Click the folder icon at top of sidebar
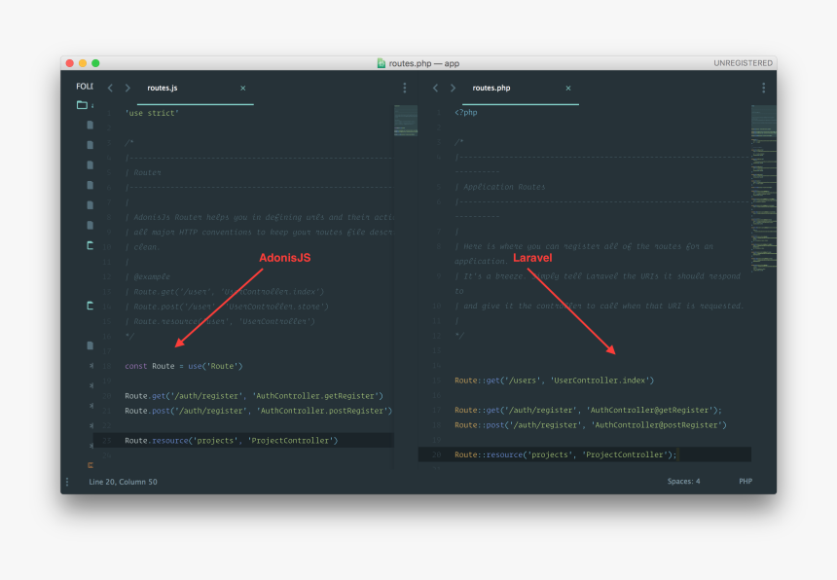The image size is (837, 580). pyautogui.click(x=80, y=104)
